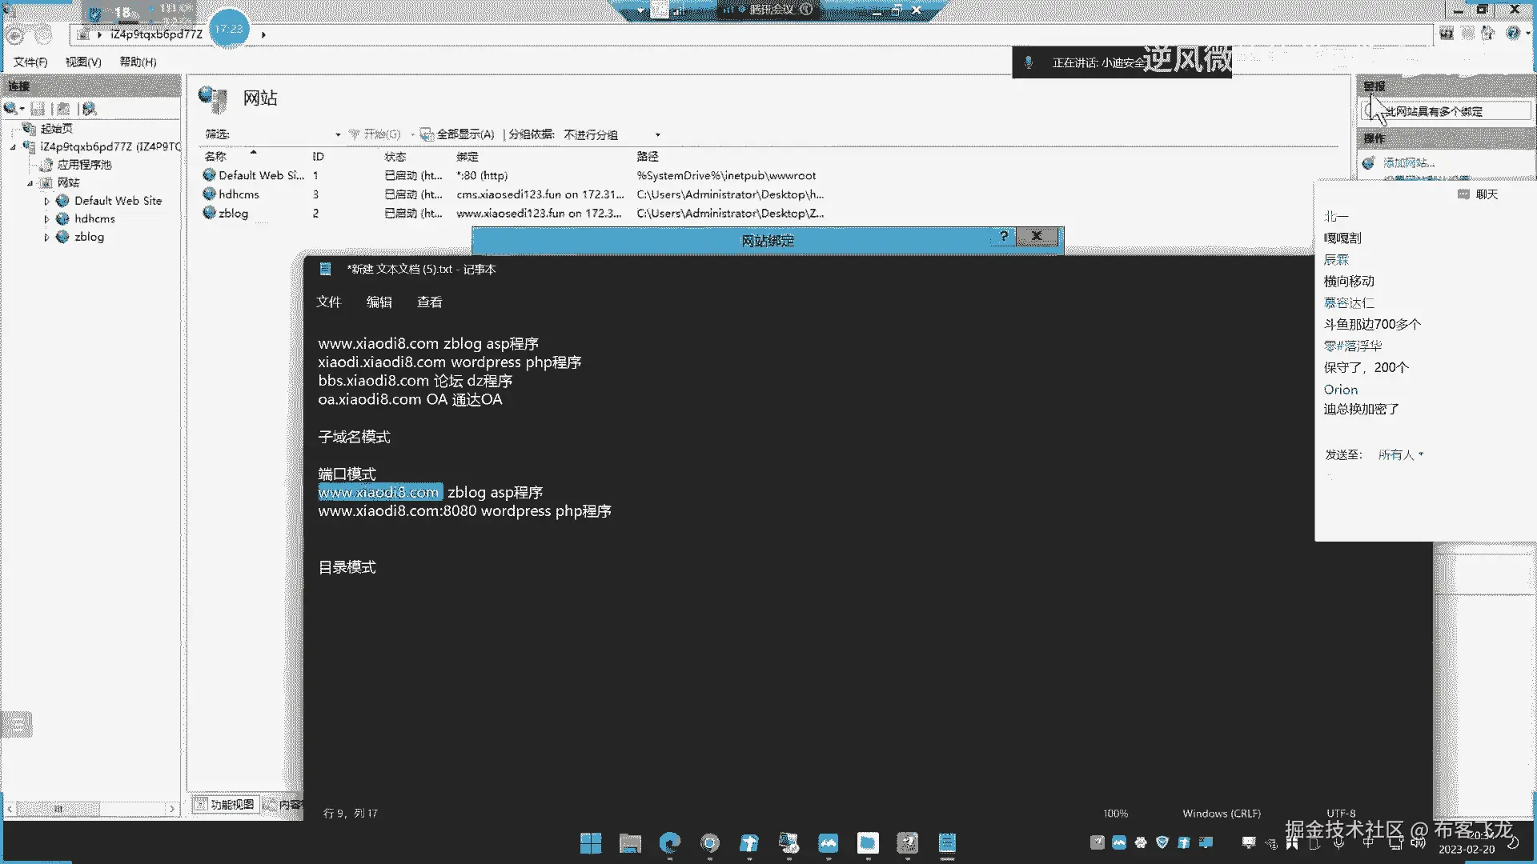Expand the zblog site tree node
The height and width of the screenshot is (864, 1537).
(x=46, y=238)
